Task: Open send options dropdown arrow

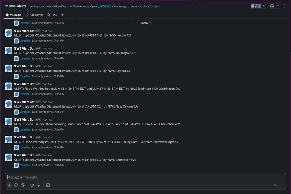Action: pos(282,185)
